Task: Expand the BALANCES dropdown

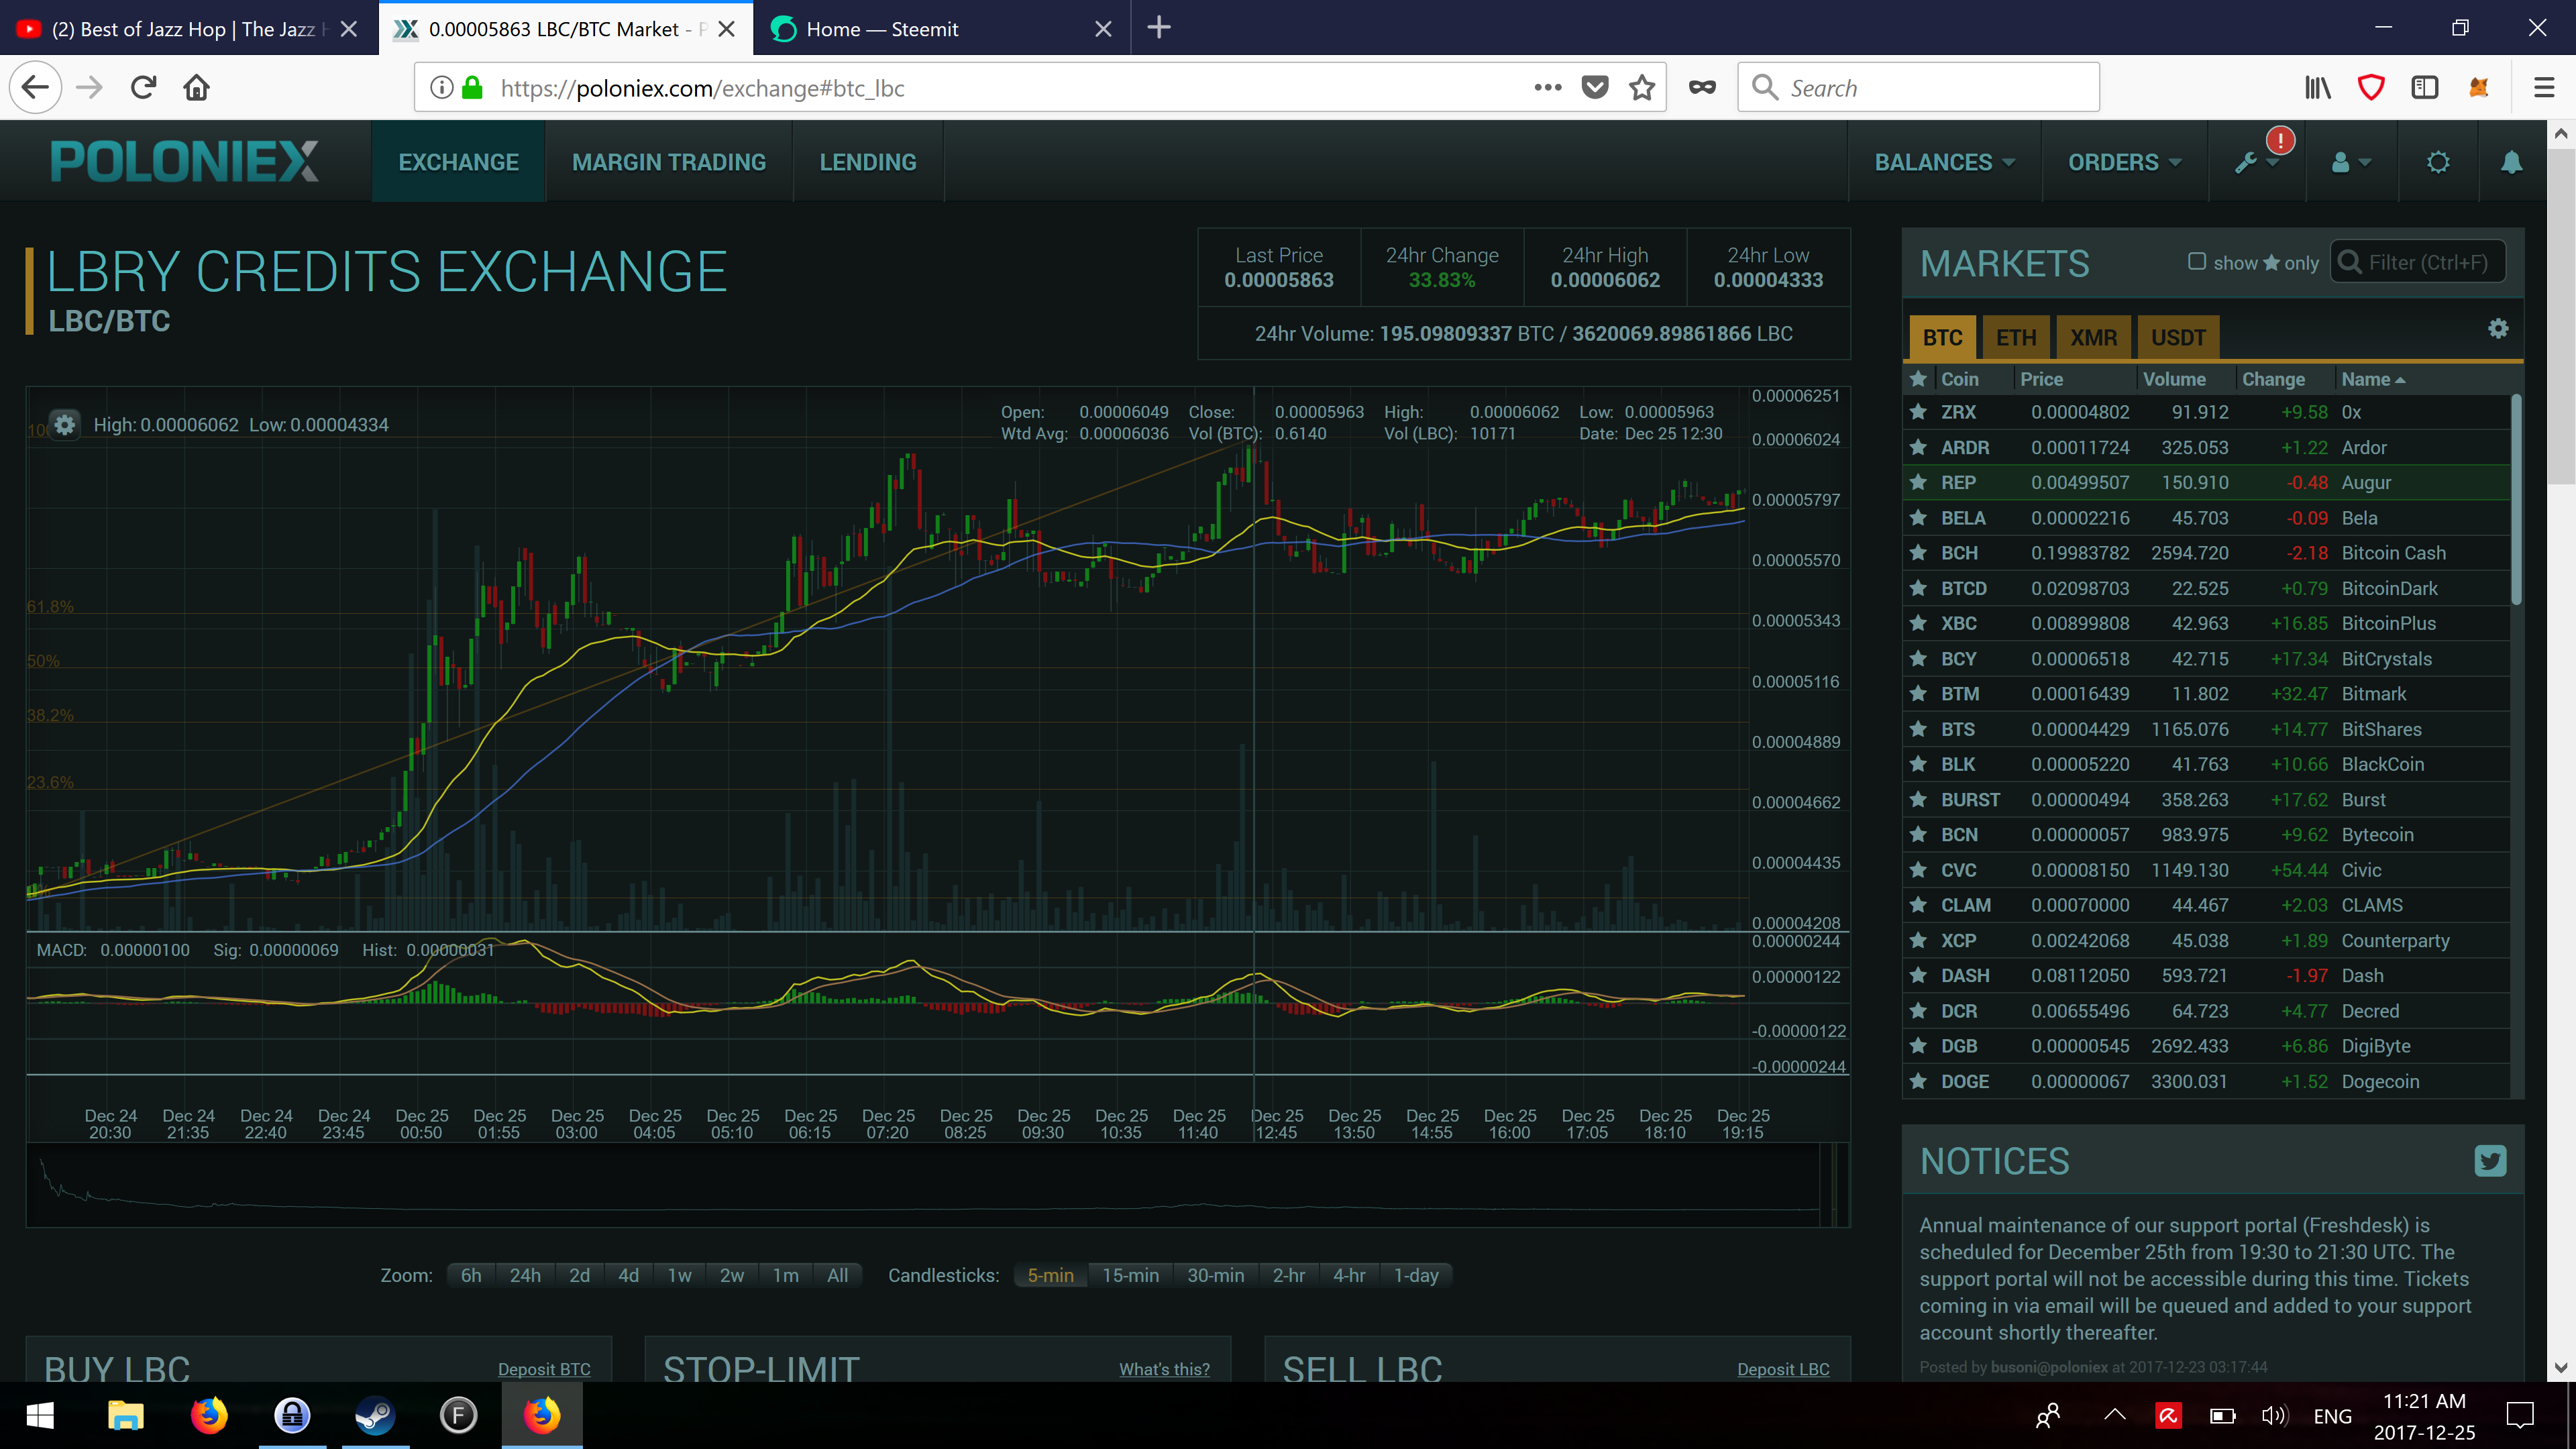Action: tap(1943, 162)
